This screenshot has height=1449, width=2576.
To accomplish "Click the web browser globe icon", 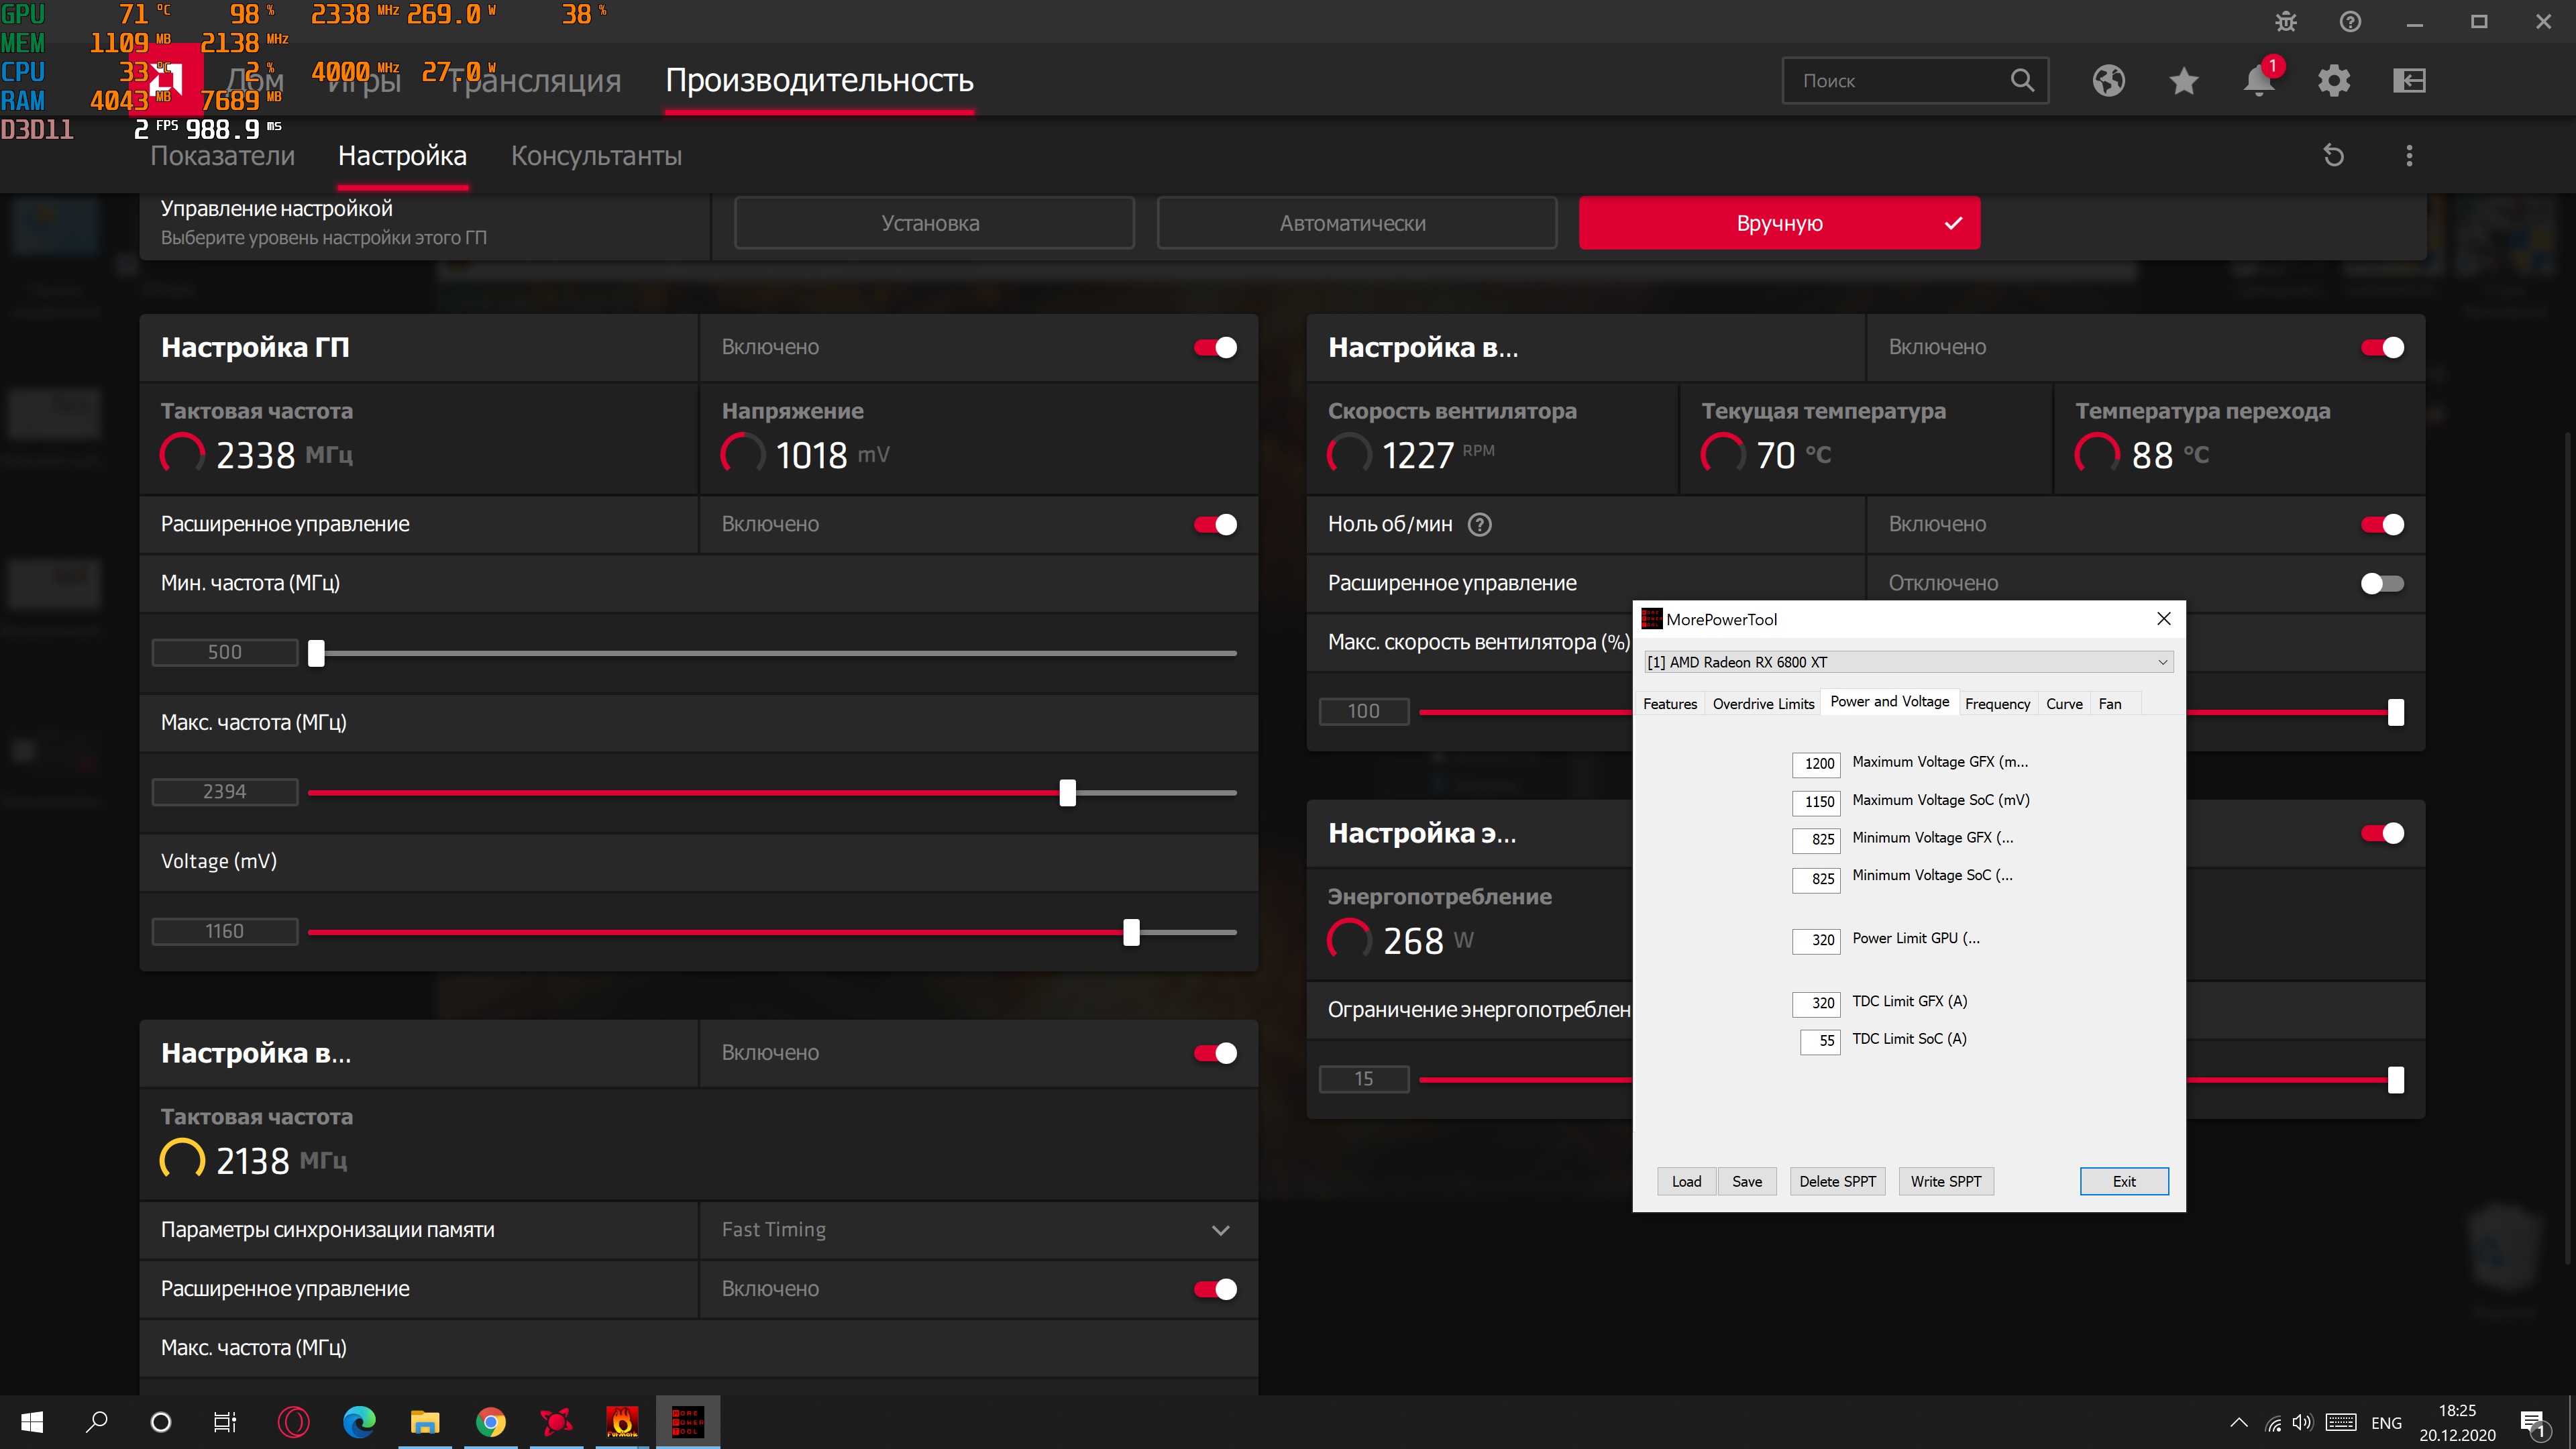I will pos(2108,81).
